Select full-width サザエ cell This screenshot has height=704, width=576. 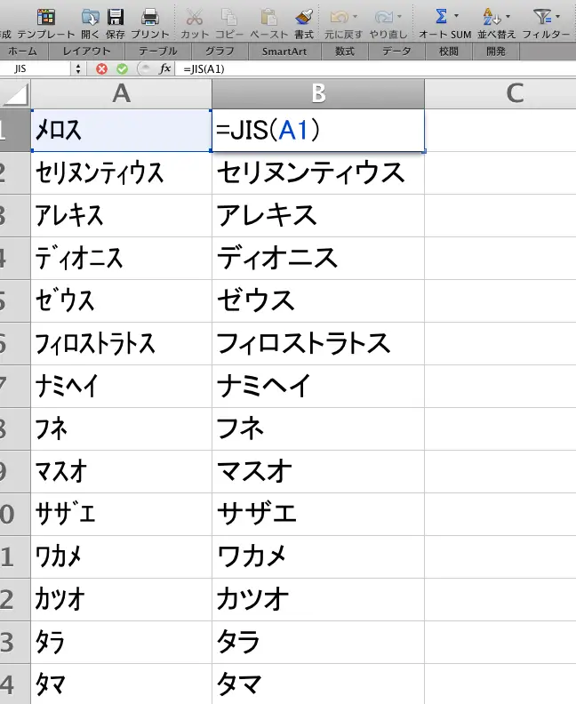318,514
